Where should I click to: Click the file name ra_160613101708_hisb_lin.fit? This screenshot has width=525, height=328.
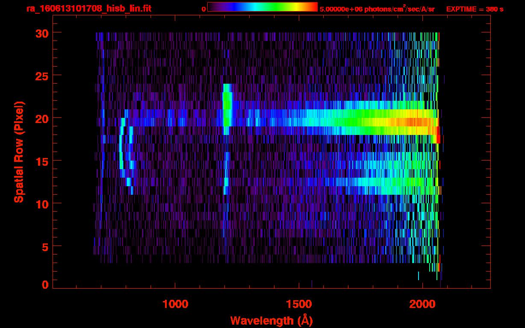click(88, 9)
